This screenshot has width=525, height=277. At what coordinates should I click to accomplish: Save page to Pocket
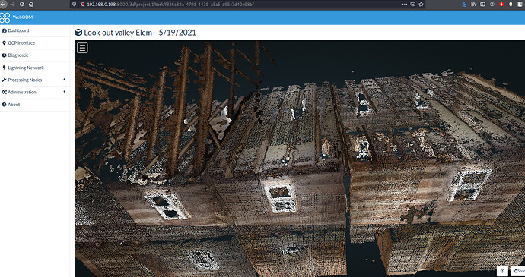(x=413, y=5)
